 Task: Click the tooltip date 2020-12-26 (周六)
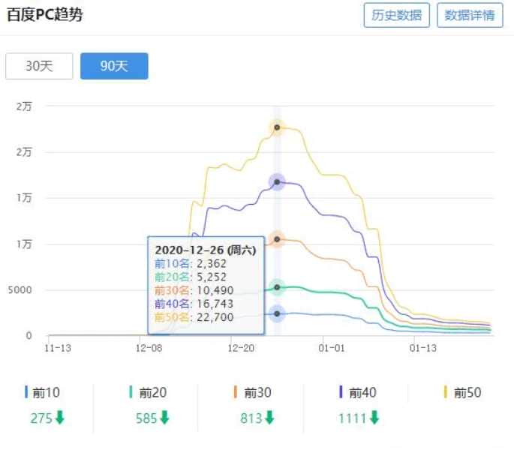205,250
